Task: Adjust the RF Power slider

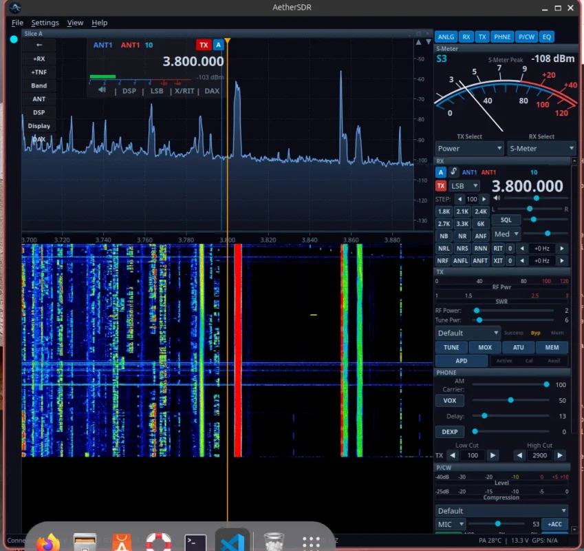Action: 514,310
